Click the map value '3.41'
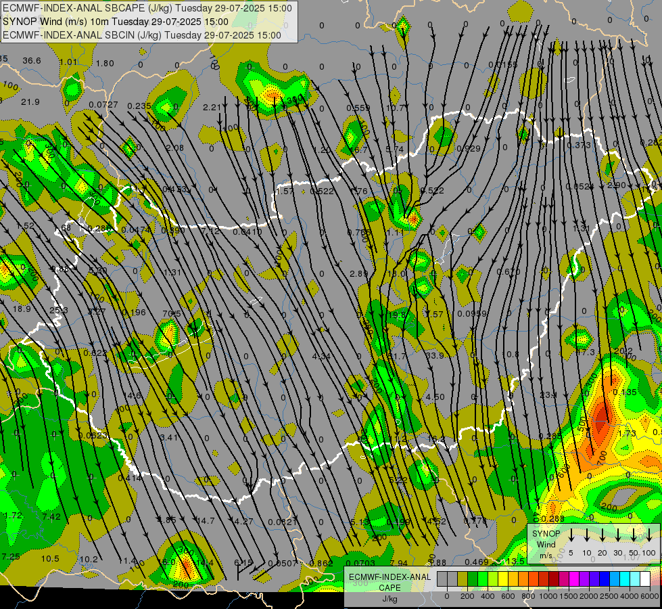 click(169, 437)
